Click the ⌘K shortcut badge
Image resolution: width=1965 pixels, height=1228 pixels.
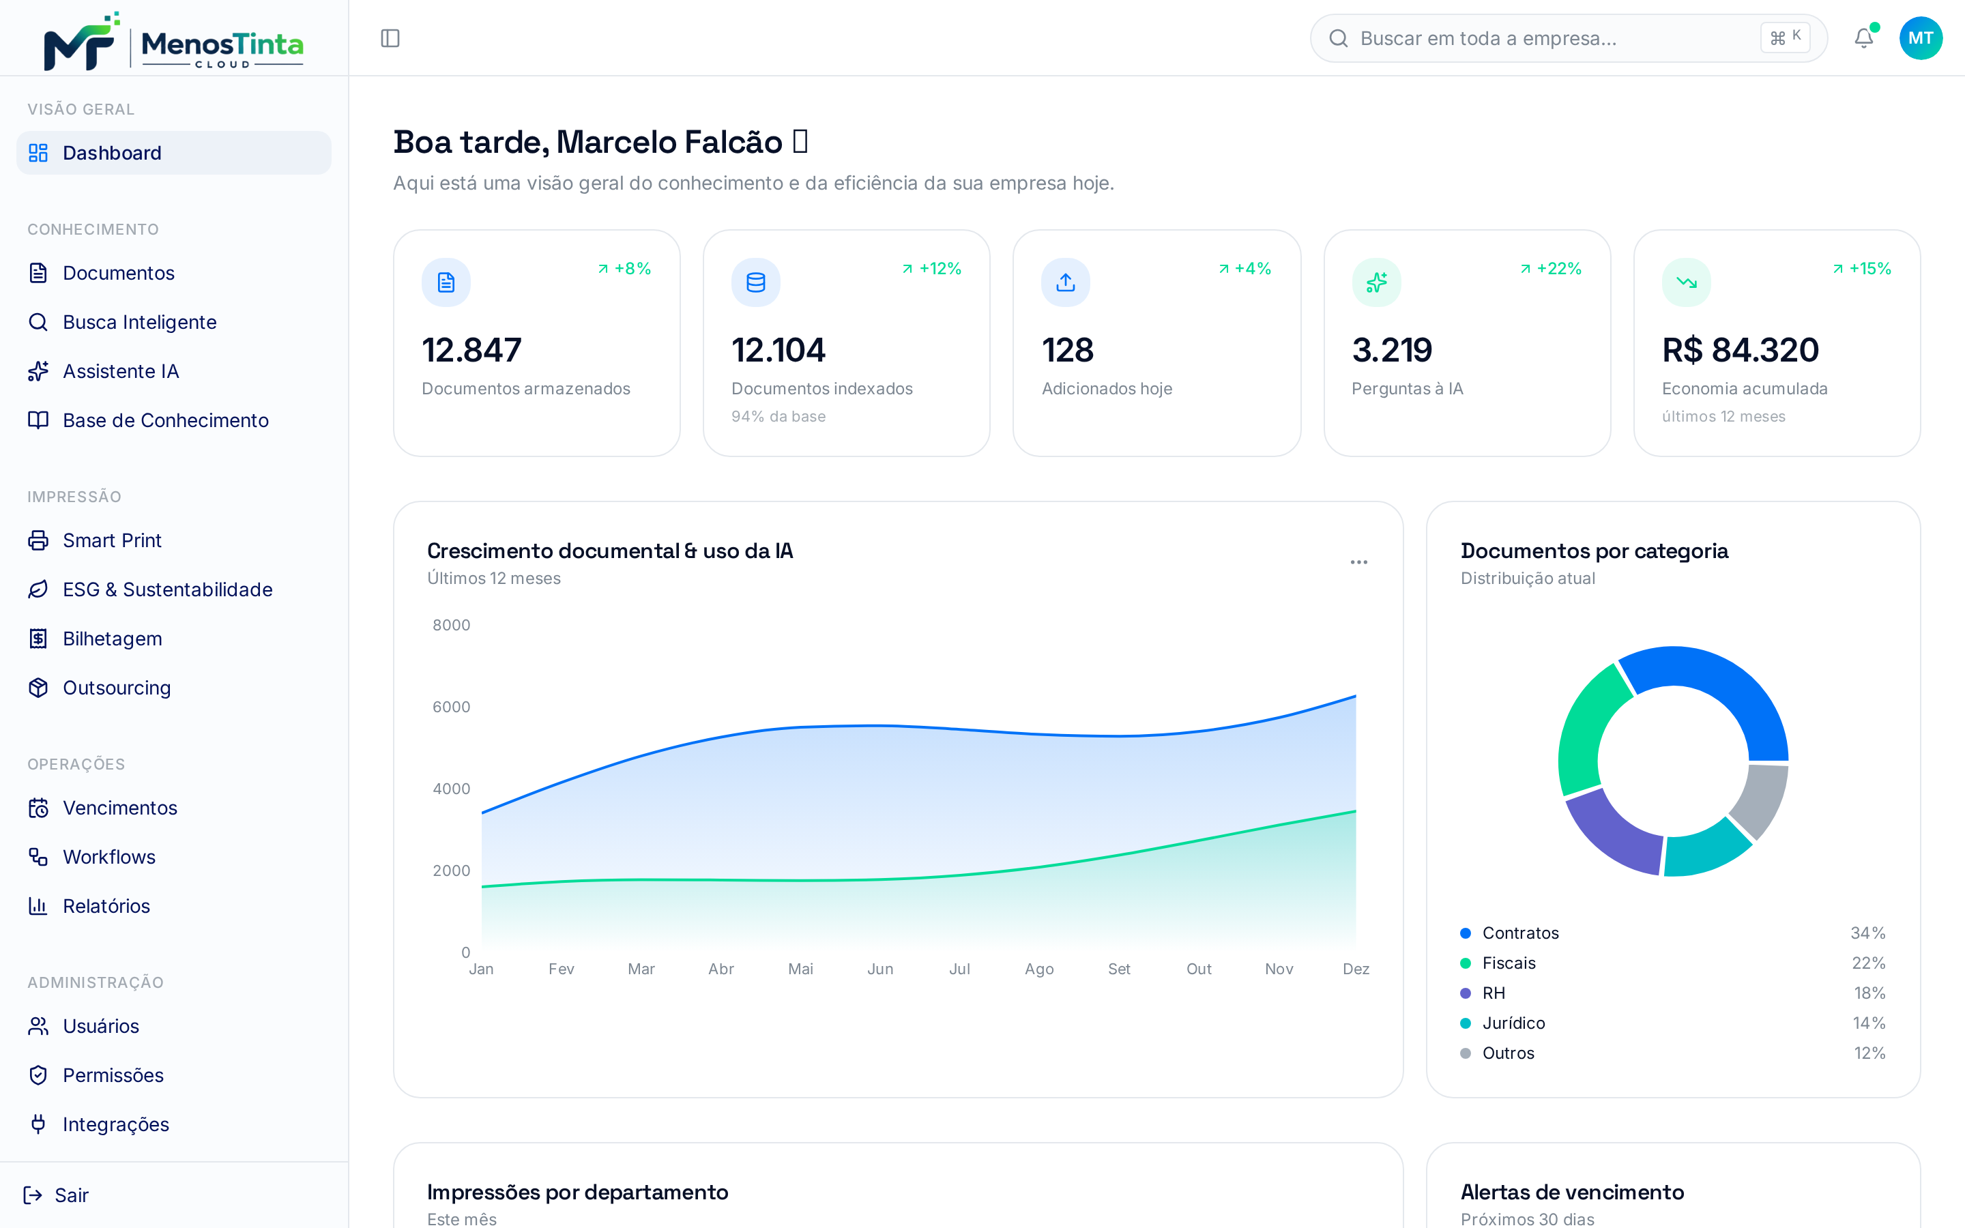[1785, 38]
